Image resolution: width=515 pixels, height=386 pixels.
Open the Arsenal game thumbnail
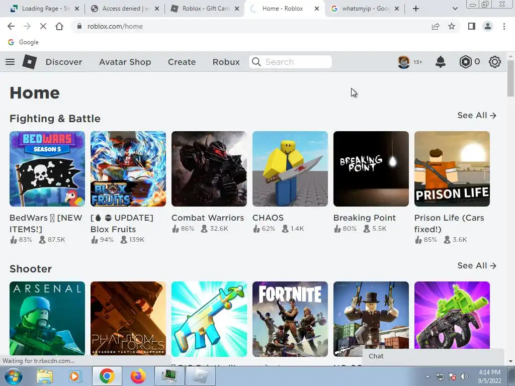pos(47,319)
